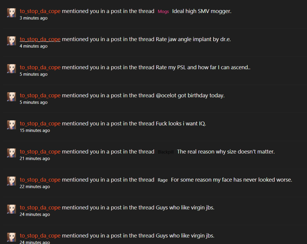Click the Rage thread prefix tag
This screenshot has width=307, height=244.
tap(163, 180)
